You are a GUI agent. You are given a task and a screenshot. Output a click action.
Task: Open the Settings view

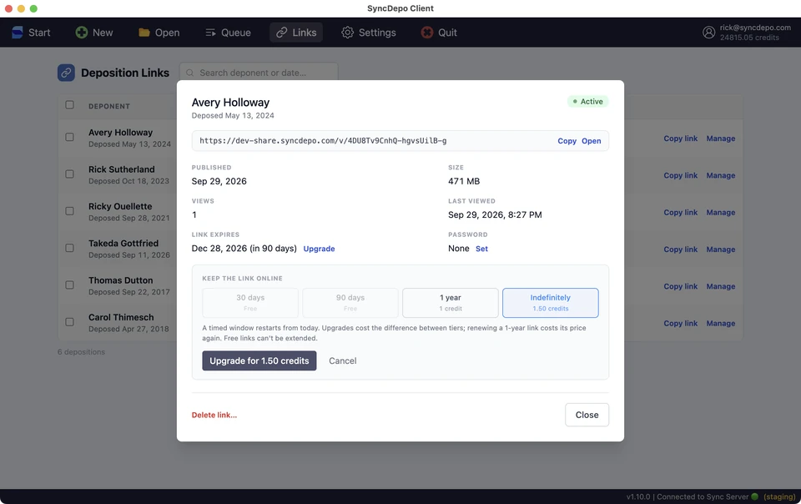(369, 33)
